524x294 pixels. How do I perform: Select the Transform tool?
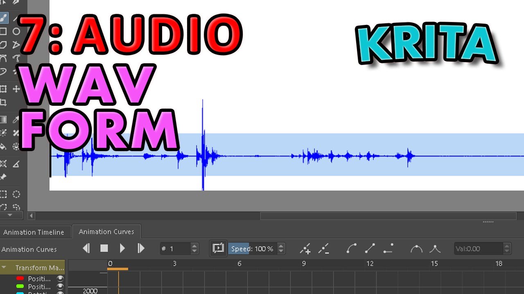[3, 89]
